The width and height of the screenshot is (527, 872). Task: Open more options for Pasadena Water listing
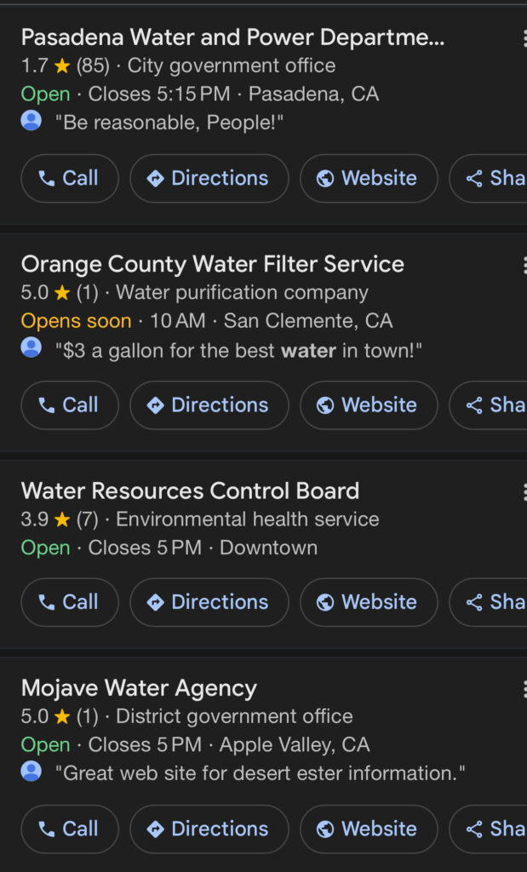(523, 38)
